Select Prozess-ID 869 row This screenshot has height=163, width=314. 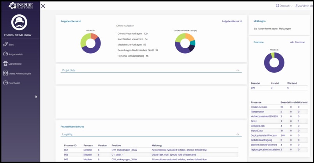click(151, 159)
